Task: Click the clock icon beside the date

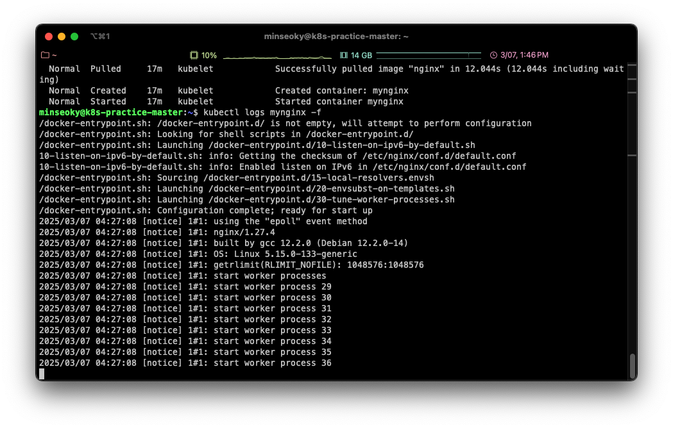Action: click(493, 55)
